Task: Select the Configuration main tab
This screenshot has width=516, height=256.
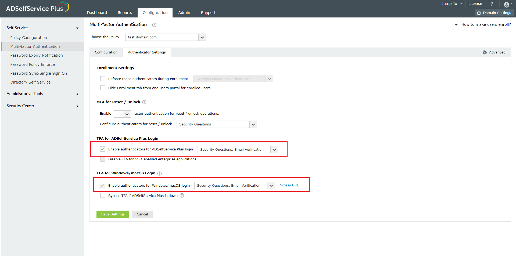Action: (x=155, y=13)
